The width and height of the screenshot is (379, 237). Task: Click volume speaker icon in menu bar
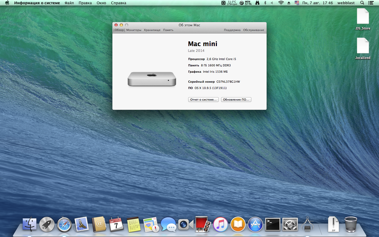click(272, 3)
